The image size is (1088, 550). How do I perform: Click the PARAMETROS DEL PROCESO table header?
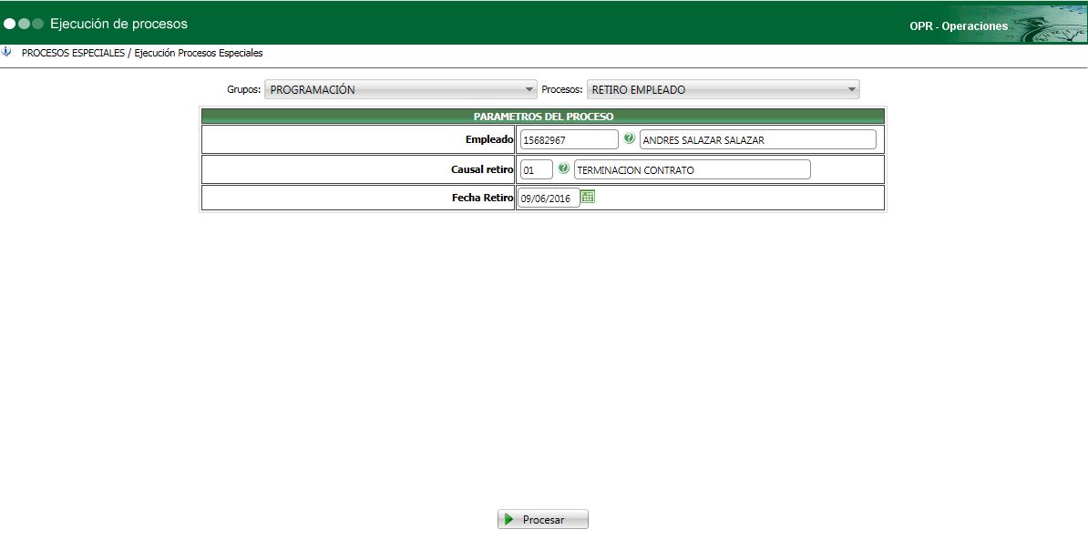coord(543,117)
